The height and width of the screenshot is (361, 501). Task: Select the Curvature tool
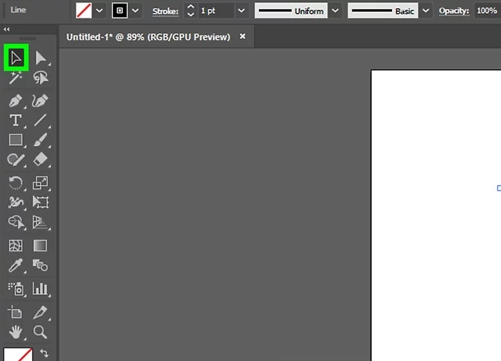pyautogui.click(x=40, y=101)
